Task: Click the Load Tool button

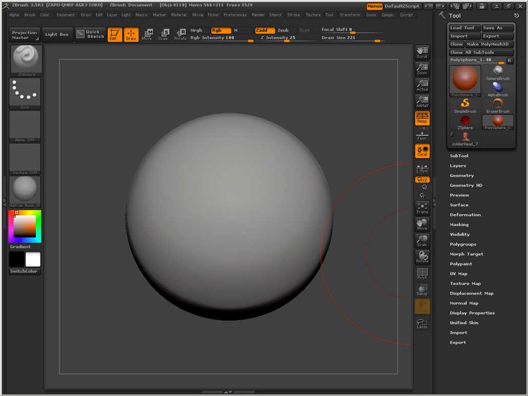Action: [464, 28]
